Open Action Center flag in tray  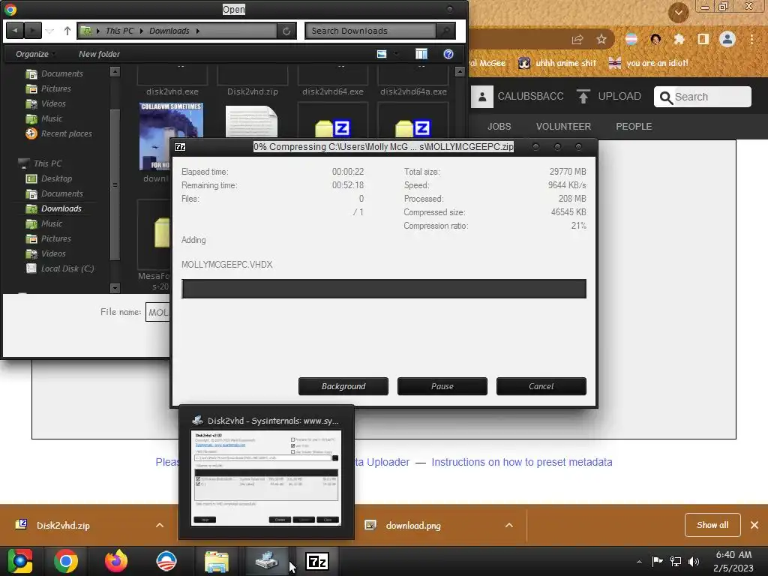[657, 561]
